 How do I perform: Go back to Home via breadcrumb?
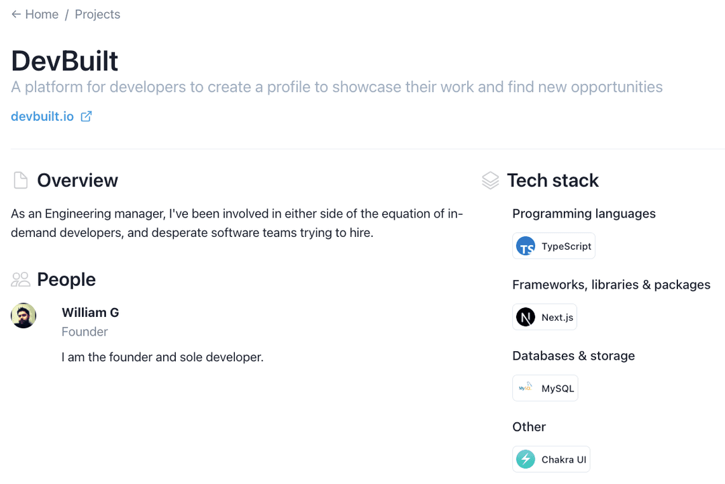(35, 14)
